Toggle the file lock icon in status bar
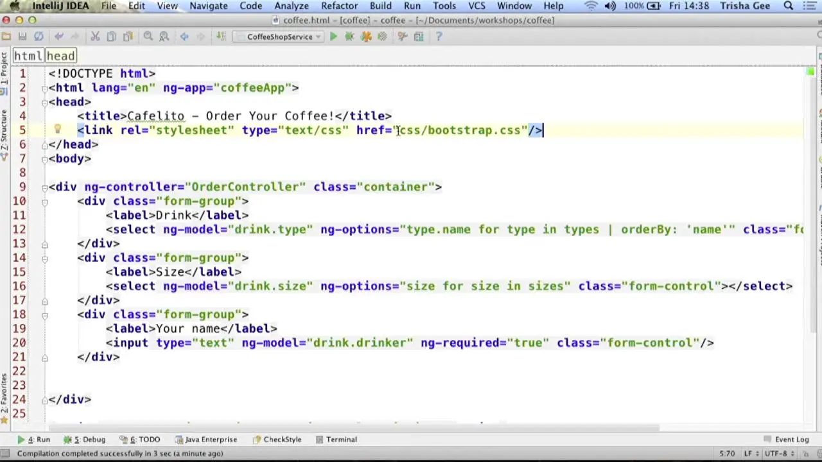 click(807, 454)
